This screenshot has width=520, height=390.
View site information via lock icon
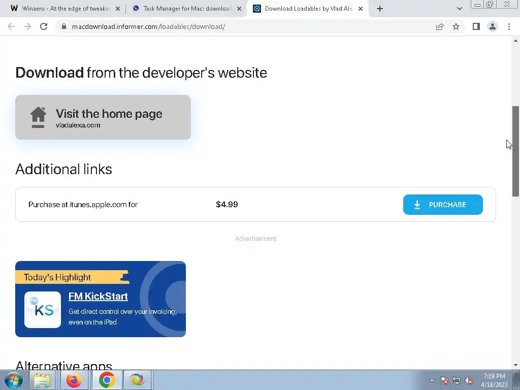[x=64, y=26]
